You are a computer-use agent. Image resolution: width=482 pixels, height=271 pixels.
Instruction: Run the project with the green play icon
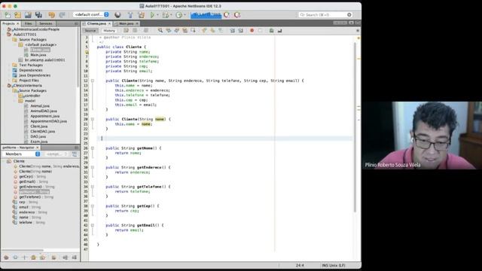pos(152,15)
